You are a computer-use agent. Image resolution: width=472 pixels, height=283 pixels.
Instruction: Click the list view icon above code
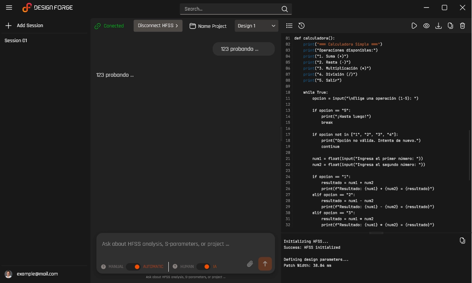[289, 26]
